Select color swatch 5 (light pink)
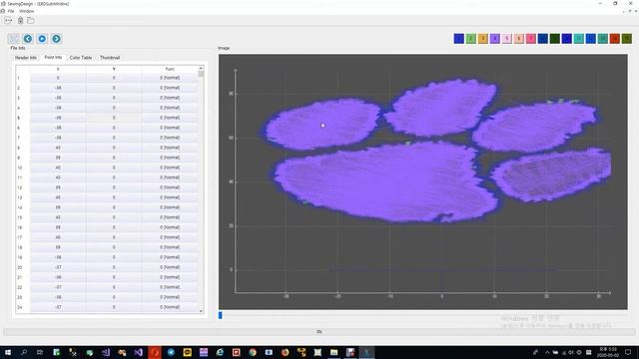 (x=507, y=39)
